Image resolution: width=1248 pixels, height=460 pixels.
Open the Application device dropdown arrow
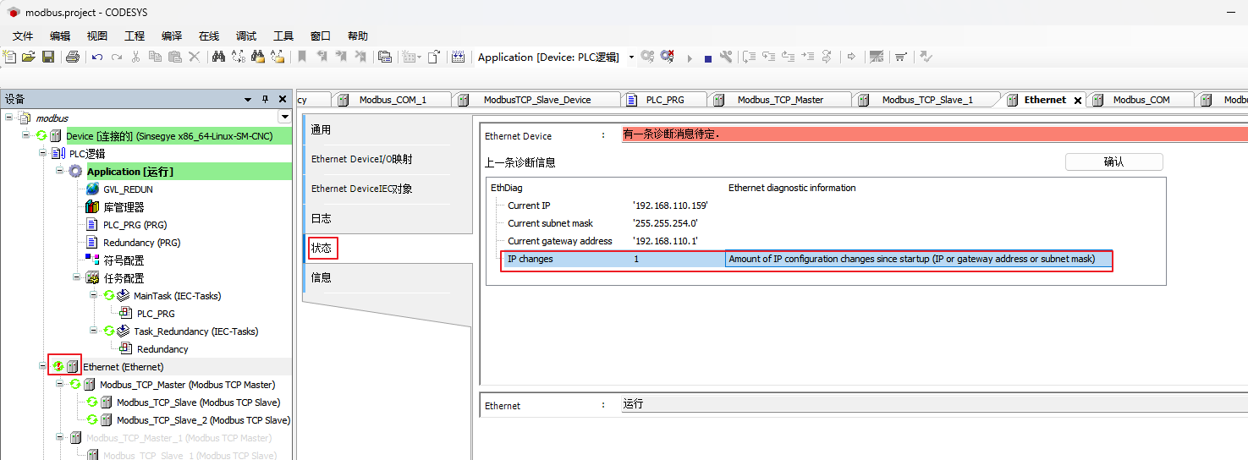[x=631, y=57]
